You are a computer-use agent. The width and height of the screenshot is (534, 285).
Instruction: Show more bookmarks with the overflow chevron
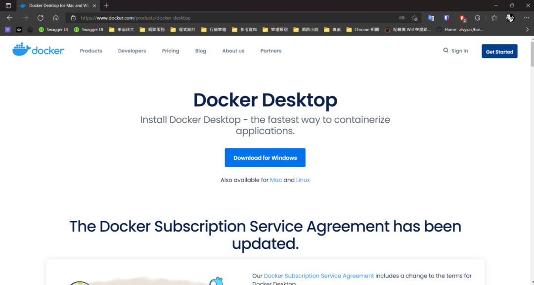point(527,30)
